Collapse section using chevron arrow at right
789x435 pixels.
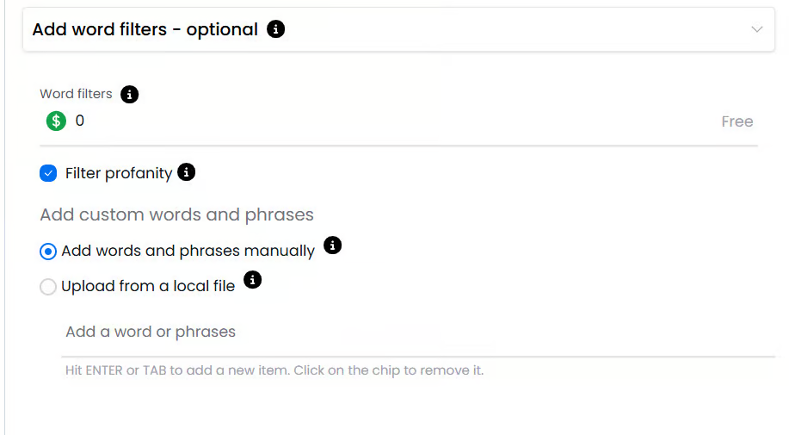click(756, 29)
